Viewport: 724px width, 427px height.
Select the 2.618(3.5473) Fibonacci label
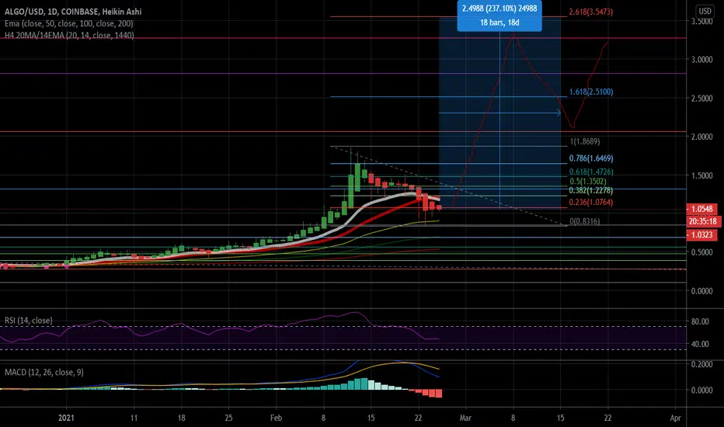point(590,12)
